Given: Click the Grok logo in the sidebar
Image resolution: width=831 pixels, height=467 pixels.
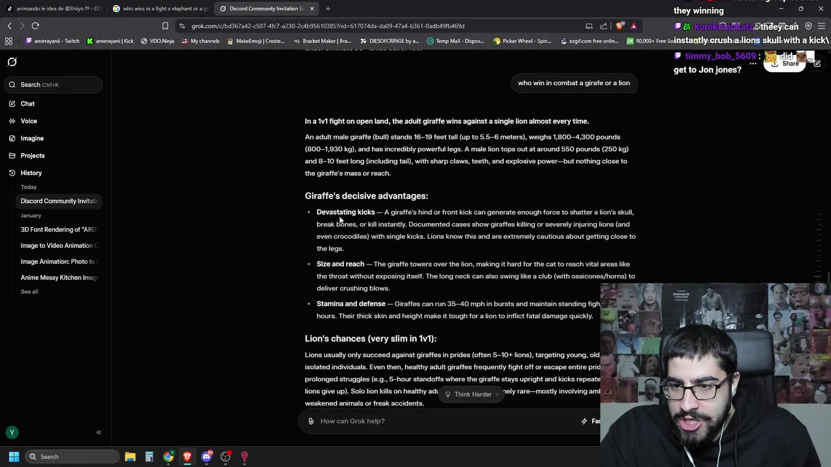Looking at the screenshot, I should [x=12, y=62].
